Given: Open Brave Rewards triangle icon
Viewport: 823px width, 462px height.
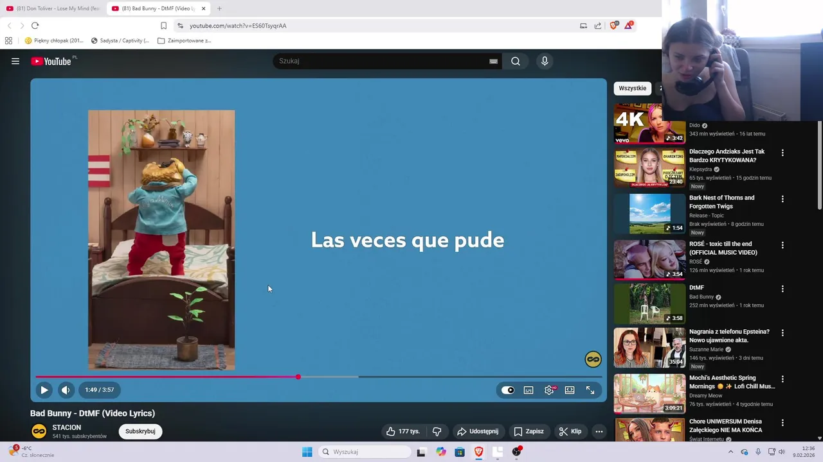Looking at the screenshot, I should click(629, 26).
